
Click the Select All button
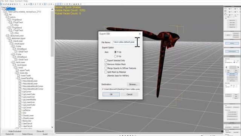(9, 134)
